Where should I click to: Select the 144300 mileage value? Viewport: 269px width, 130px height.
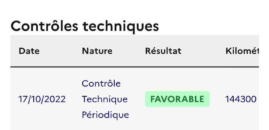click(x=241, y=99)
